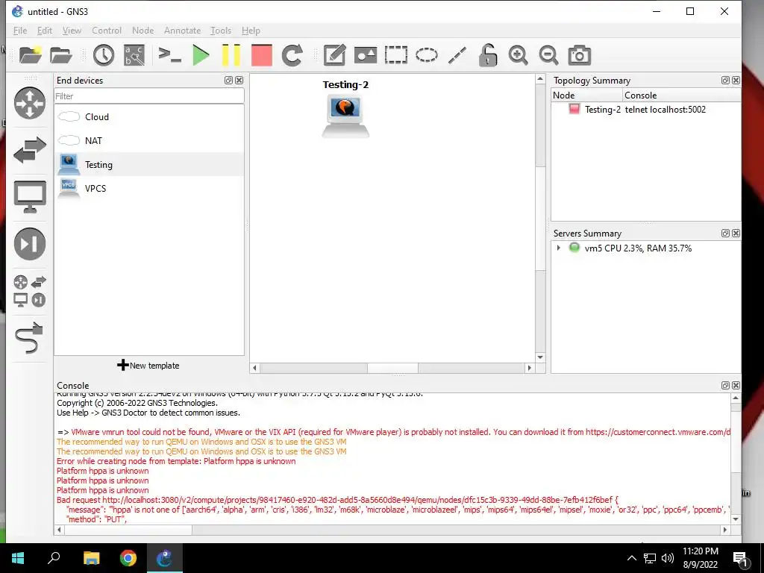This screenshot has height=573, width=764.
Task: Click canvas horizontal scrollbar right arrow
Action: coord(530,368)
